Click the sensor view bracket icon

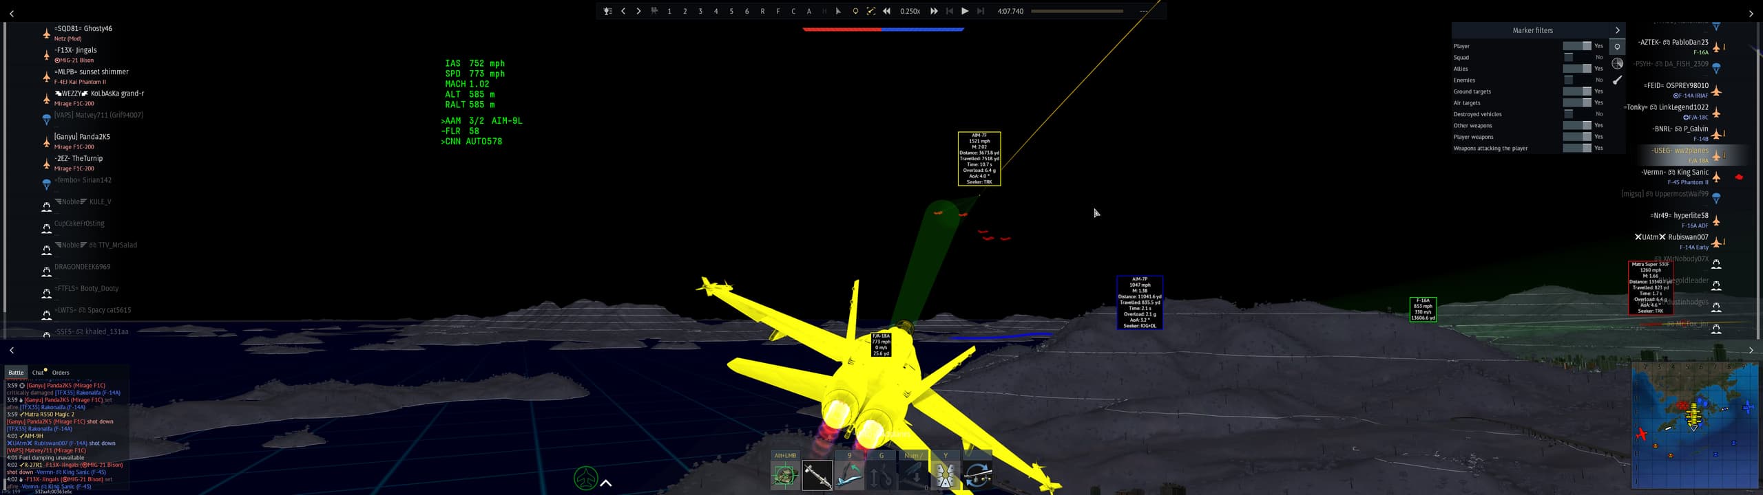pyautogui.click(x=871, y=11)
